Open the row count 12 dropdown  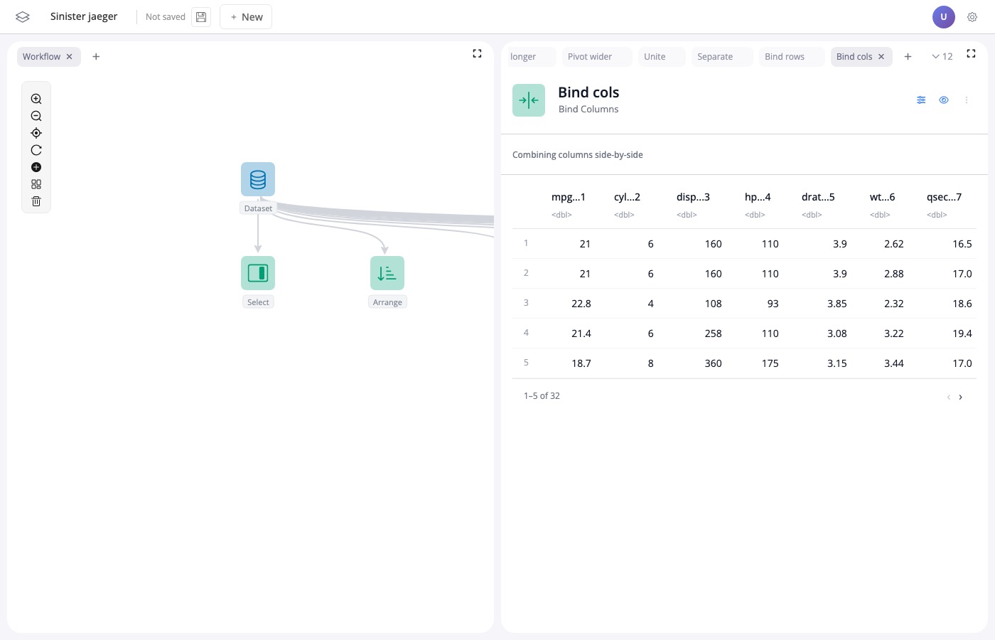(942, 56)
